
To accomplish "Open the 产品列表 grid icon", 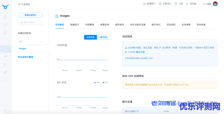I will pyautogui.click(x=19, y=4).
